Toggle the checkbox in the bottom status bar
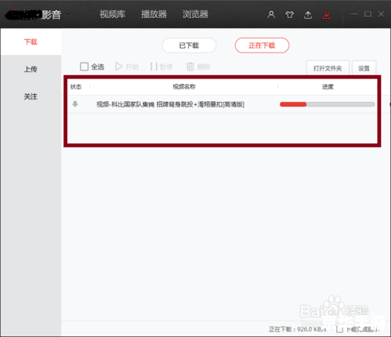The width and height of the screenshot is (391, 337). 339,329
